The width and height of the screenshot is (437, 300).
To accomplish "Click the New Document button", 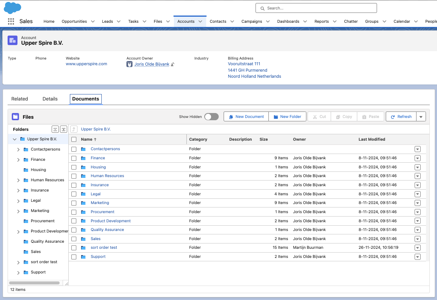I will [246, 116].
